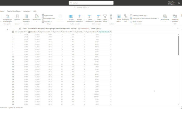
Task: Click into the formula bar text
Action: [x=62, y=29]
